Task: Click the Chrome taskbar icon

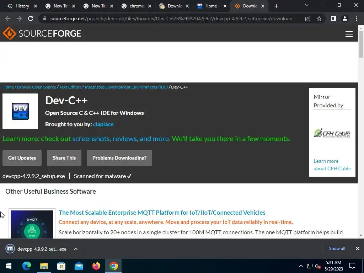Action: click(x=113, y=266)
